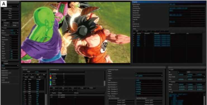Click the Add button below command list
The height and width of the screenshot is (105, 207).
tap(54, 88)
